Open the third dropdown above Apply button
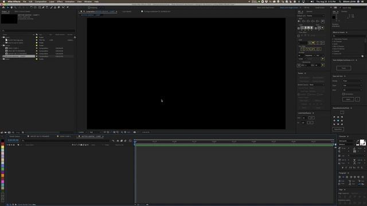The image size is (367, 206). [352, 90]
